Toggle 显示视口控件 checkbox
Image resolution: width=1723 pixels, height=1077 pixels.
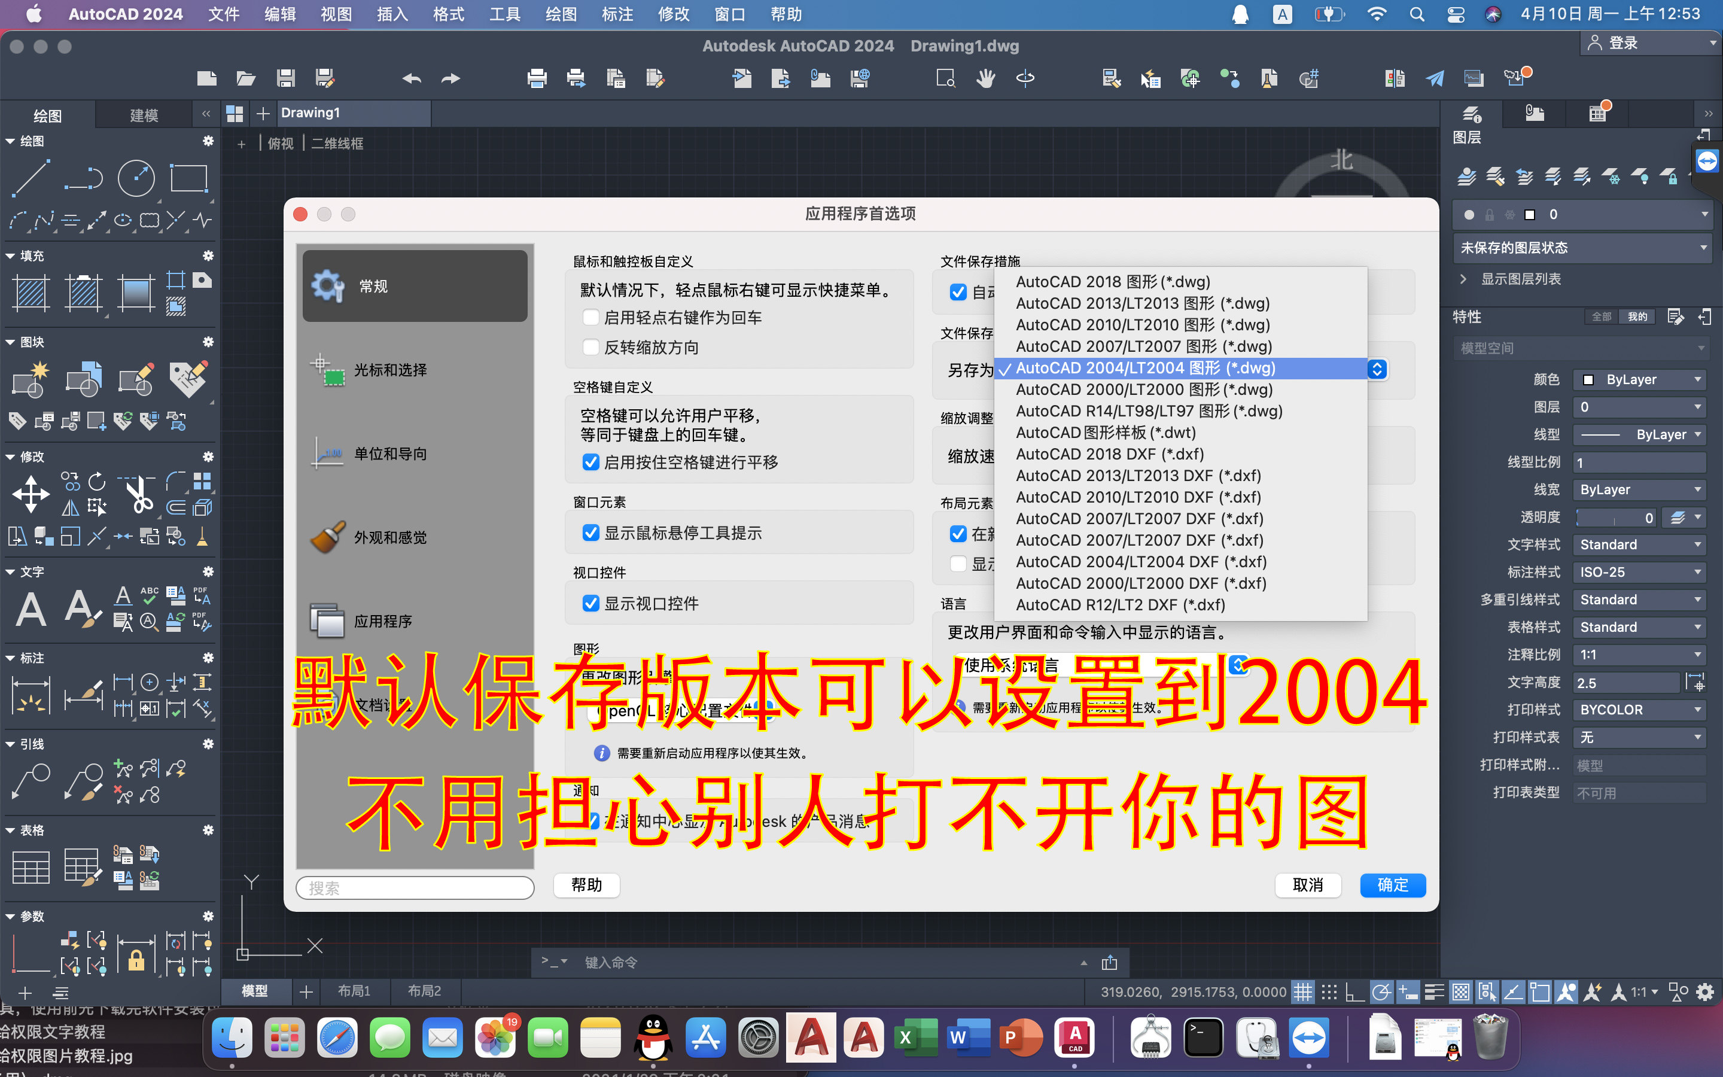click(x=590, y=603)
